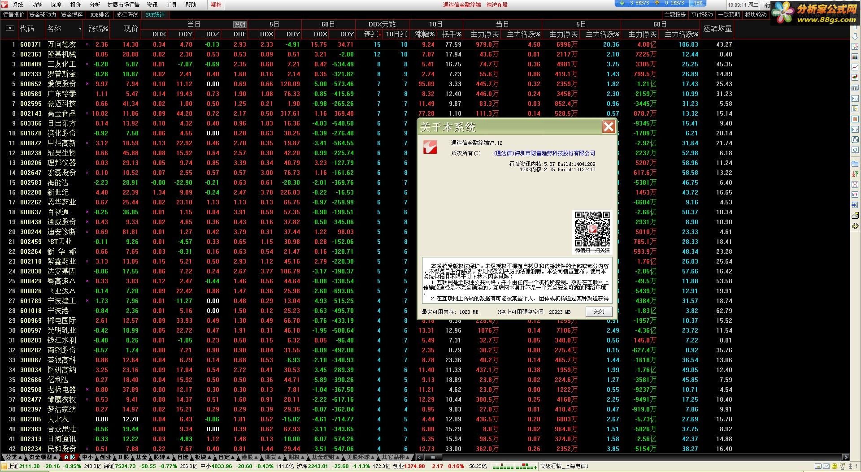Expand the 港股 bottom tab menu
The image size is (861, 472).
tap(250, 457)
